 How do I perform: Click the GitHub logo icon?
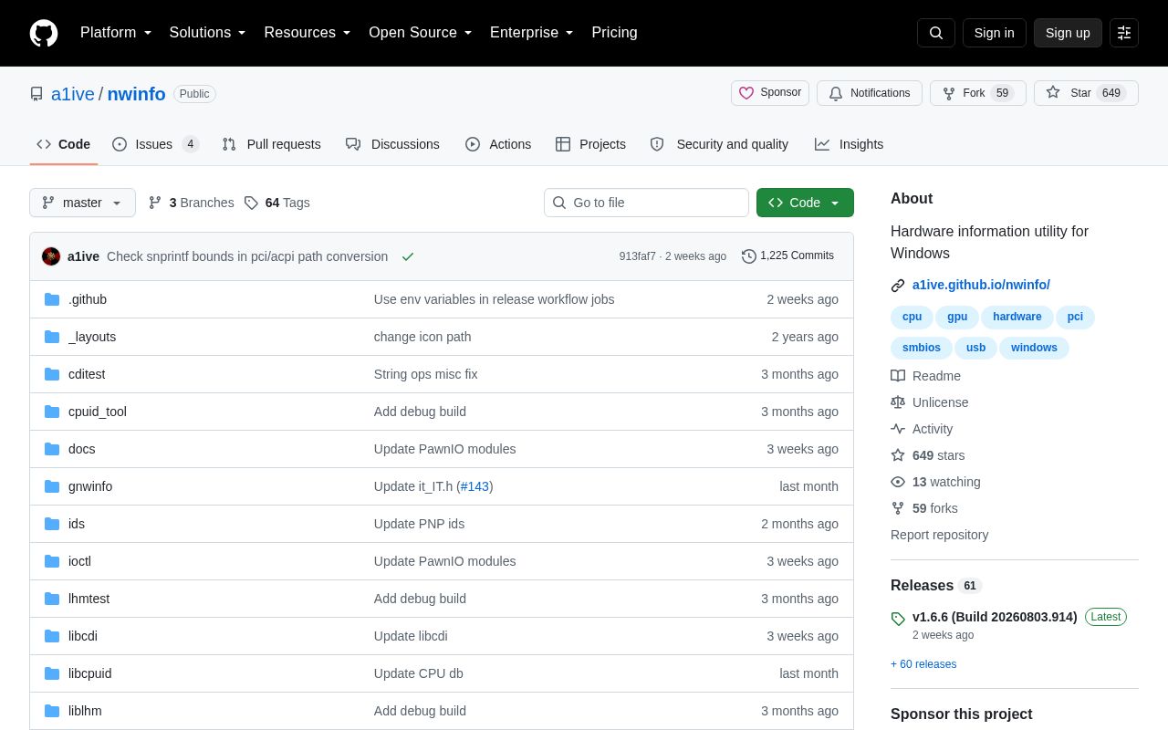(44, 33)
